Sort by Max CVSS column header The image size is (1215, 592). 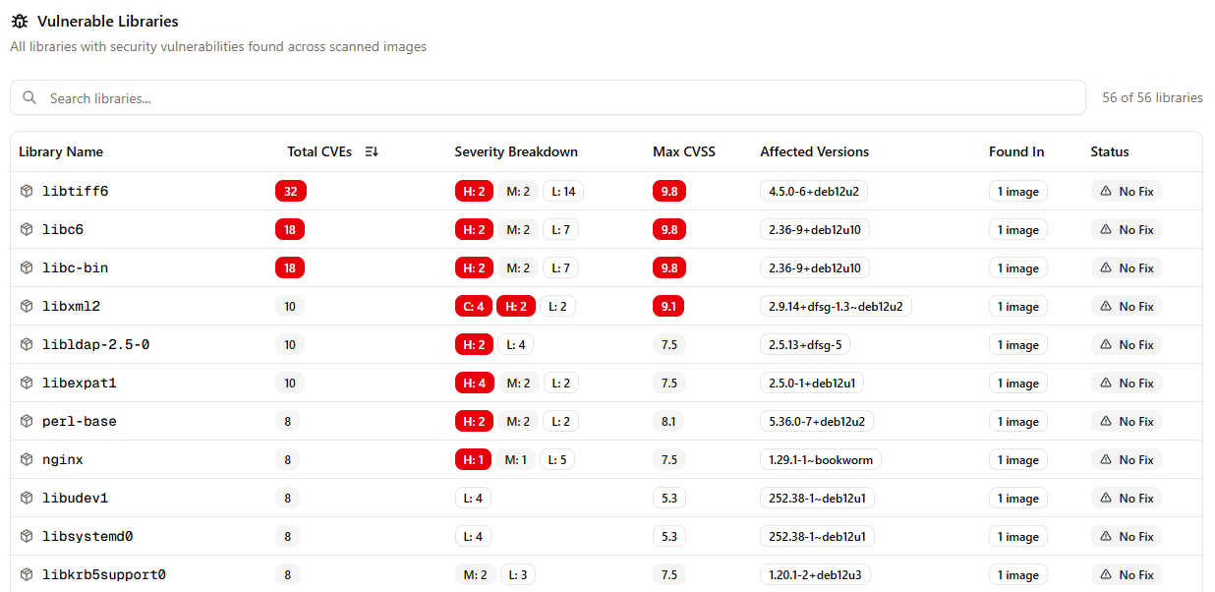[683, 151]
